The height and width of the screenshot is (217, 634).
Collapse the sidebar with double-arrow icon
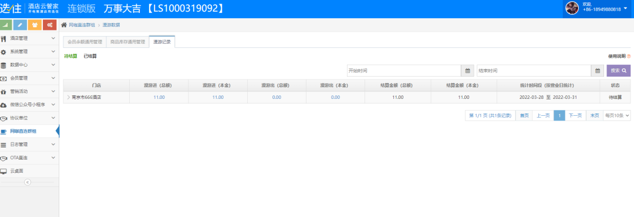click(x=28, y=182)
